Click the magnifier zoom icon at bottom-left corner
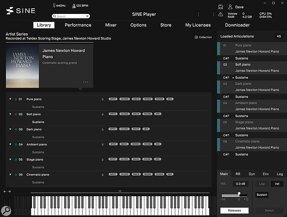Viewport: 287px width, 217px height. pos(6,211)
